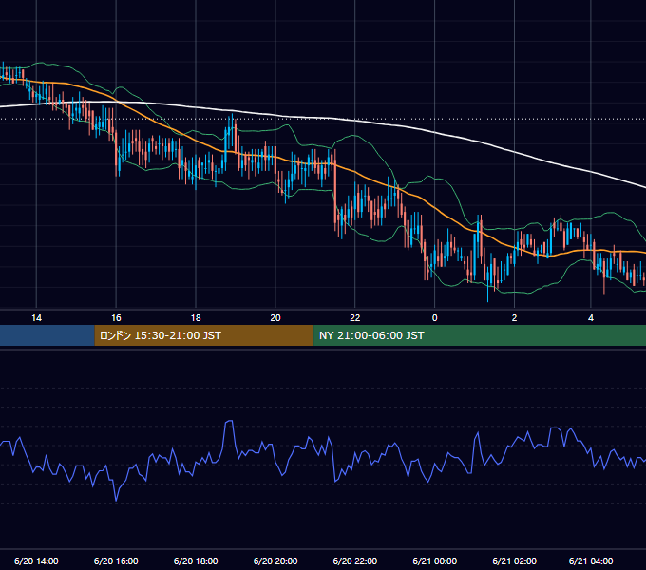Click the NY 21:00-06:00 JST session bar
646x570 pixels.
(x=480, y=335)
